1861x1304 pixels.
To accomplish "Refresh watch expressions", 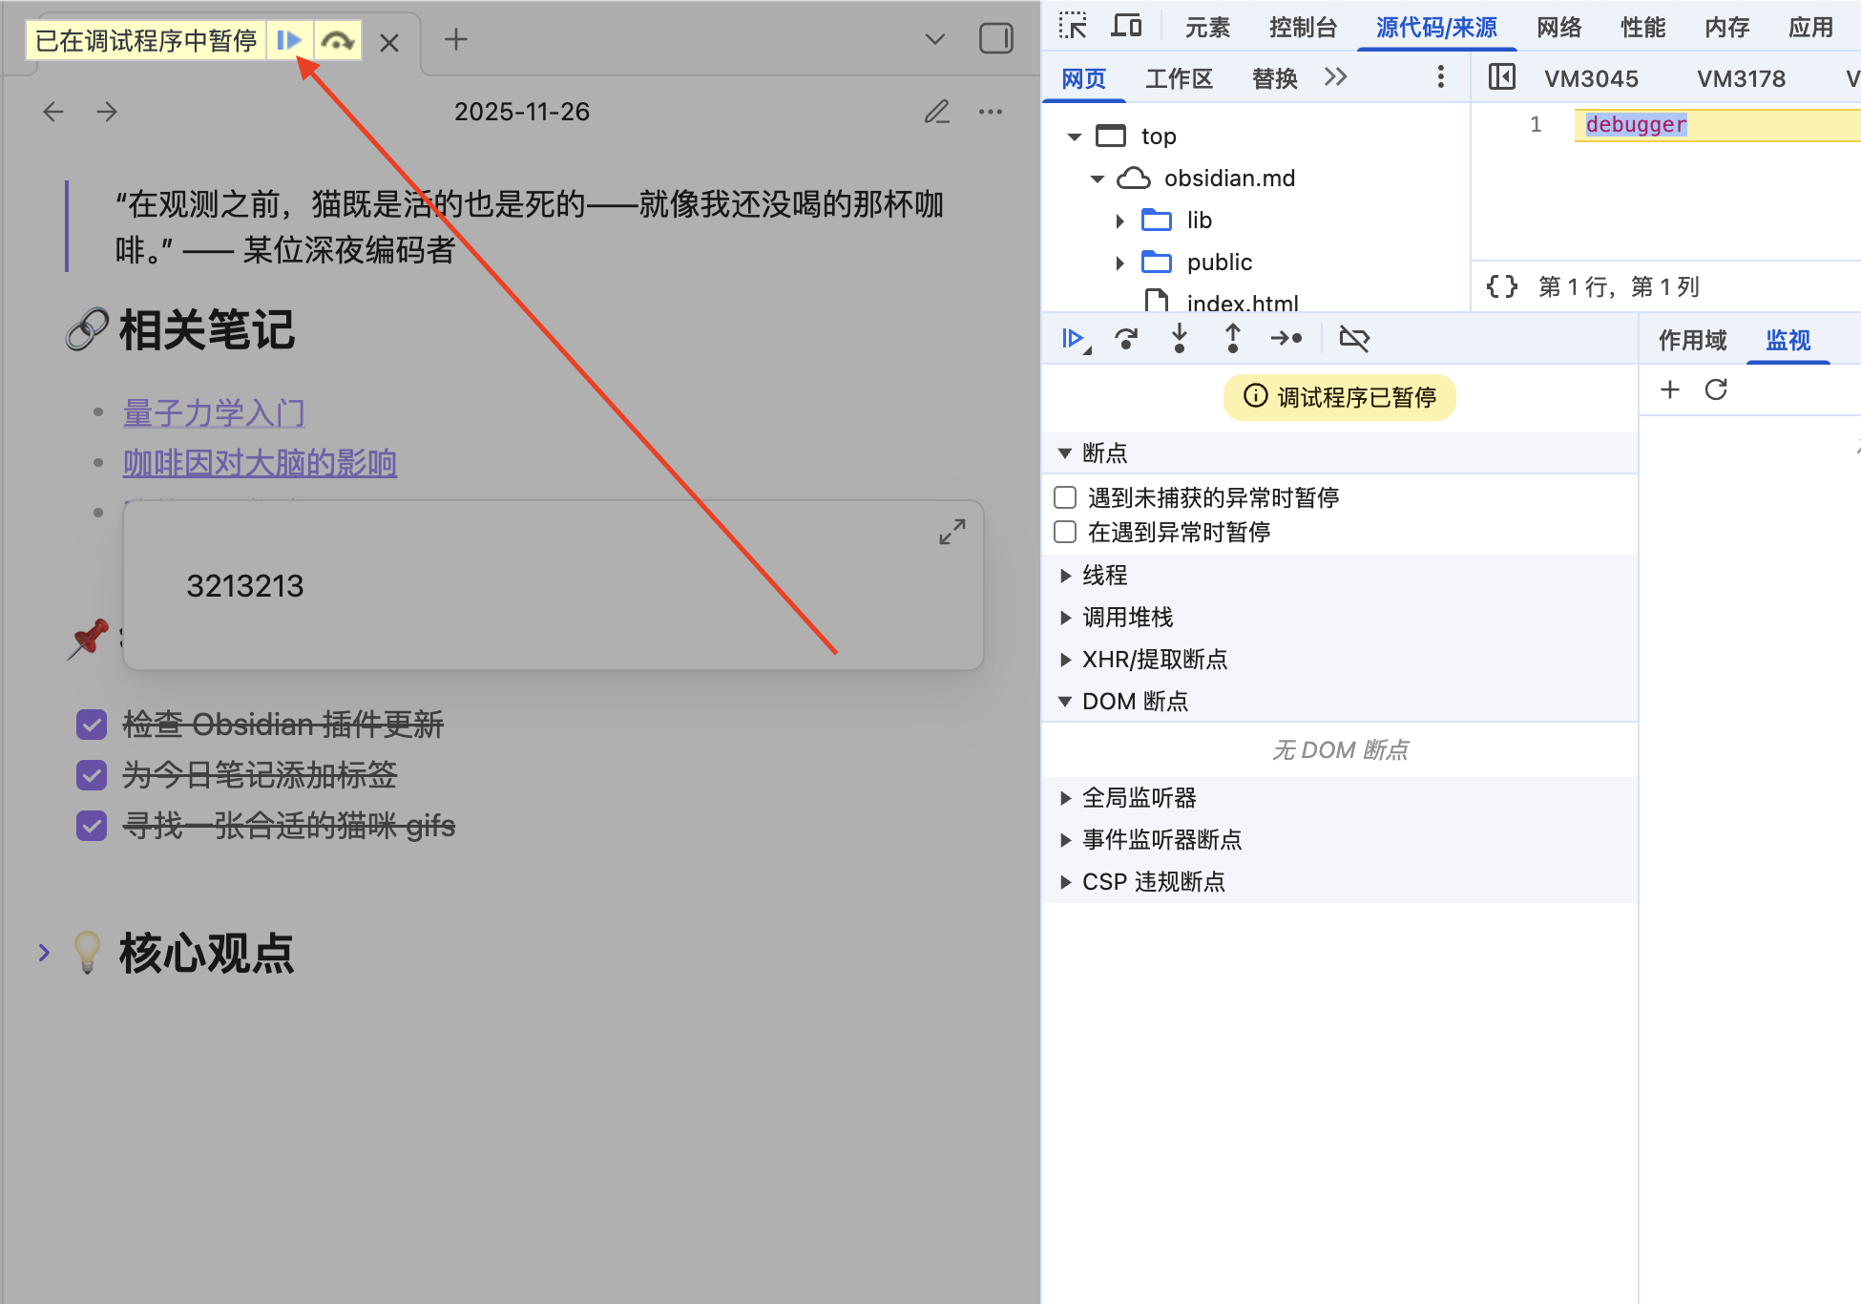I will [1716, 389].
